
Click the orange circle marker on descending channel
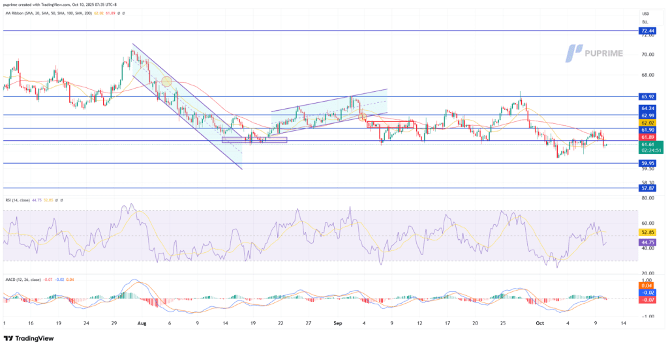[x=166, y=81]
